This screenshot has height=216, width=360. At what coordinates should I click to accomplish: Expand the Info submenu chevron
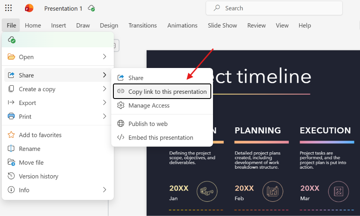(x=104, y=190)
